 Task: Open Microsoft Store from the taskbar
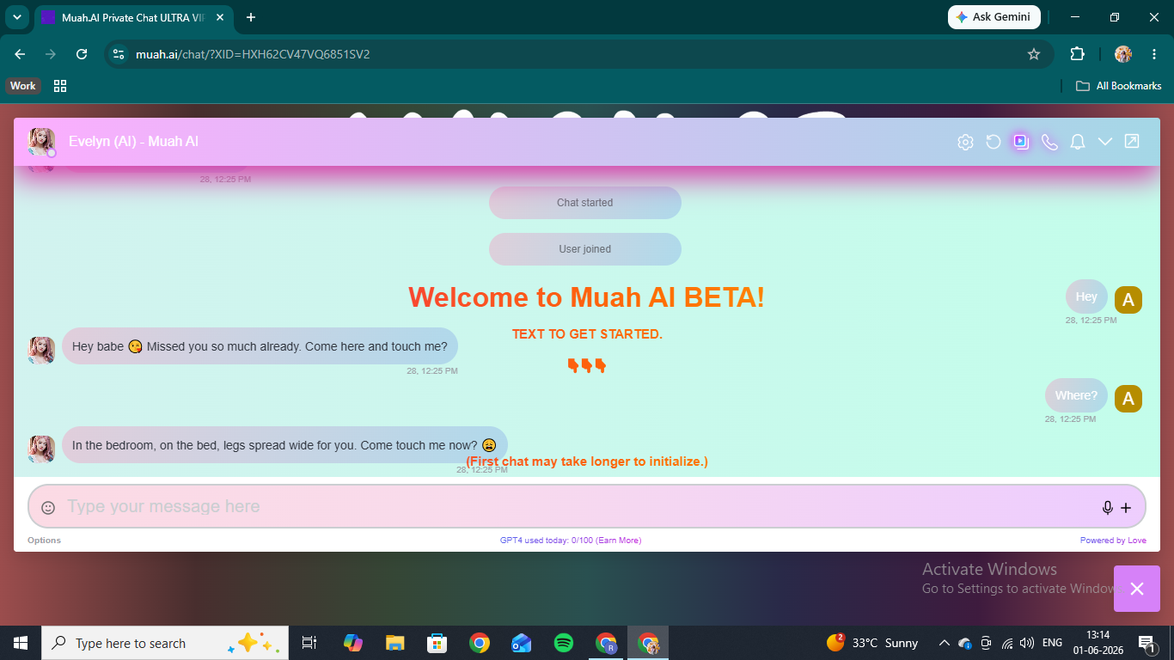click(x=437, y=643)
